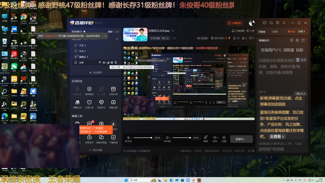Edit the 王者荣耀 category tag pencil icon

pyautogui.click(x=174, y=38)
